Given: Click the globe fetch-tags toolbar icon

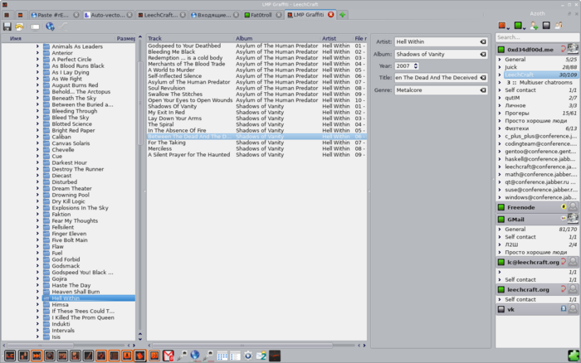Looking at the screenshot, I should coord(50,27).
